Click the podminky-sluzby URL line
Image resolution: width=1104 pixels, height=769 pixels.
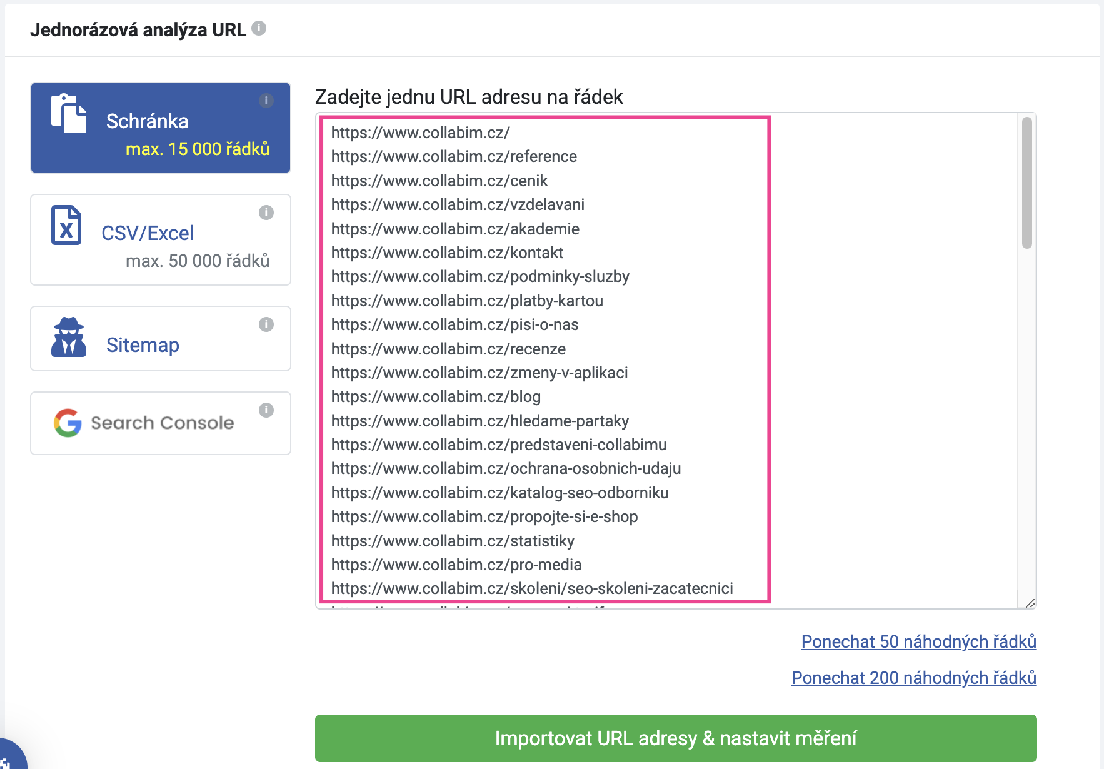pyautogui.click(x=480, y=276)
